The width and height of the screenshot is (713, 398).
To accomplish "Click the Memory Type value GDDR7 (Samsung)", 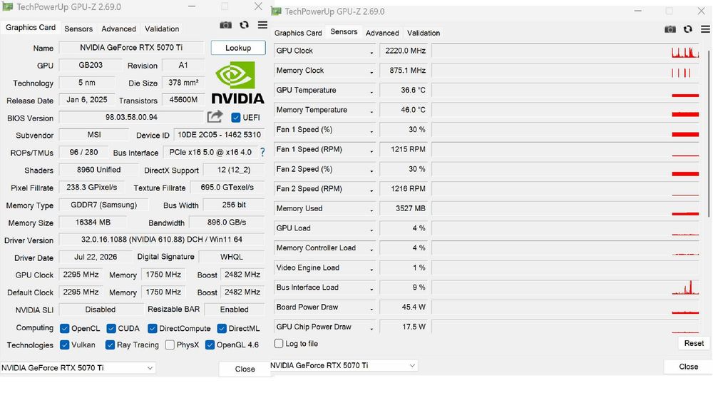I will (103, 205).
